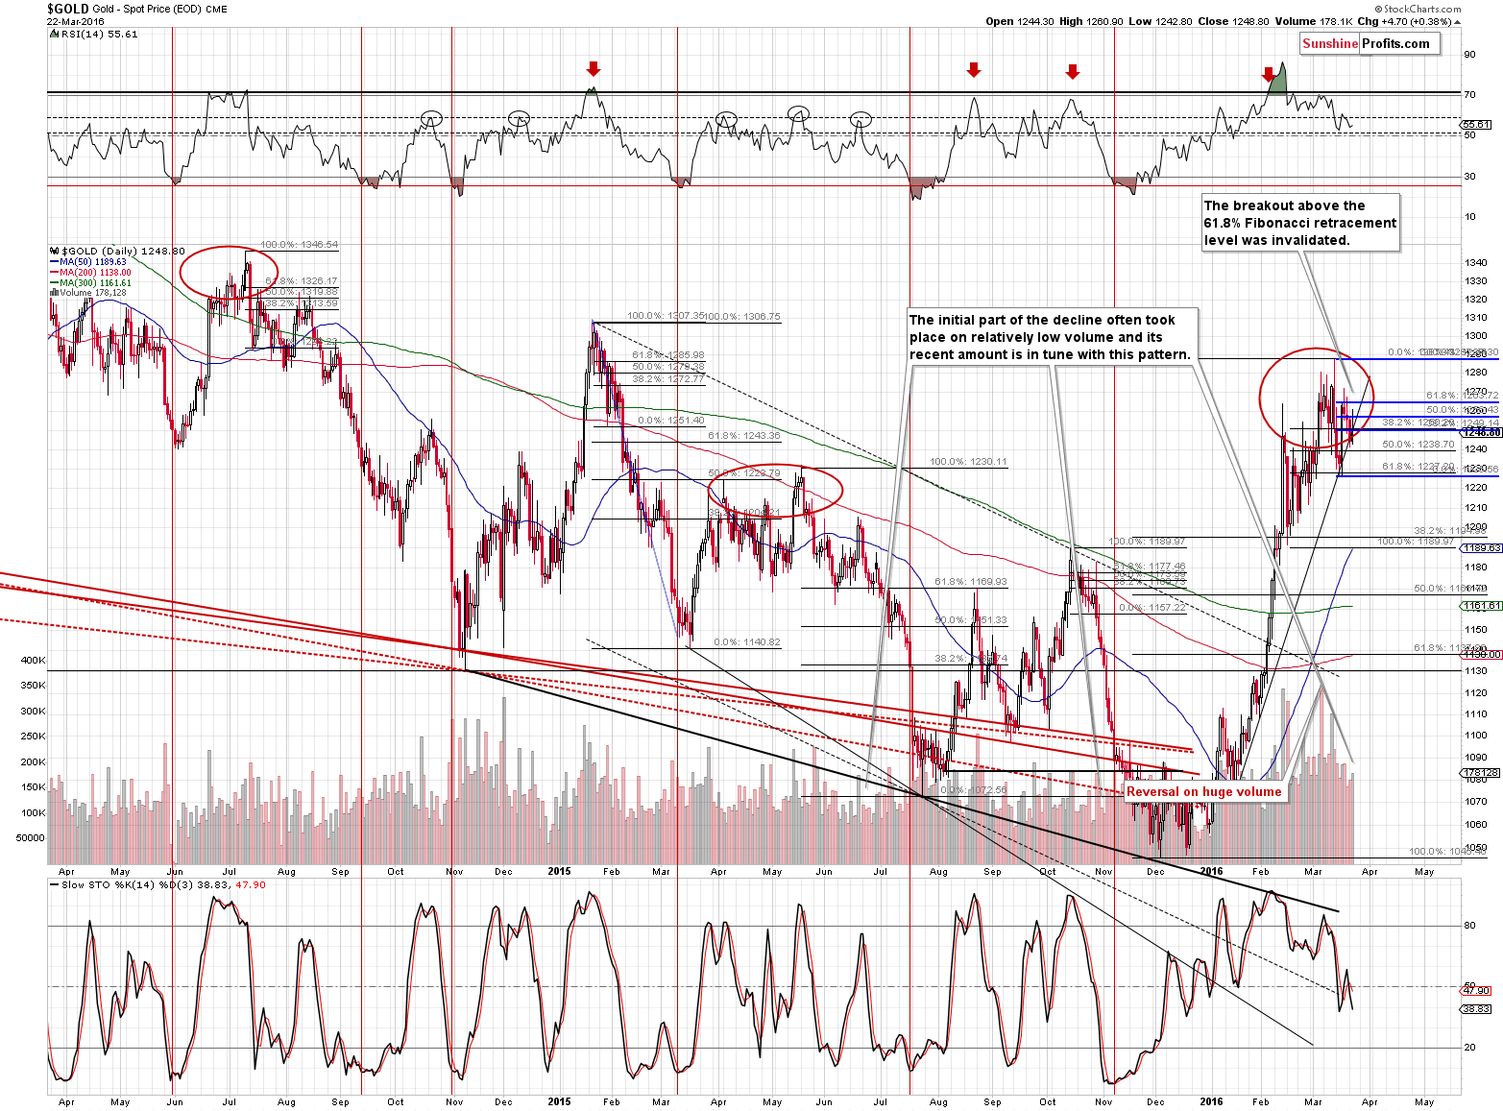Click the 0.0%: 1157.22 Fibonacci label
Screen dimensions: 1503x1111
pos(1152,608)
